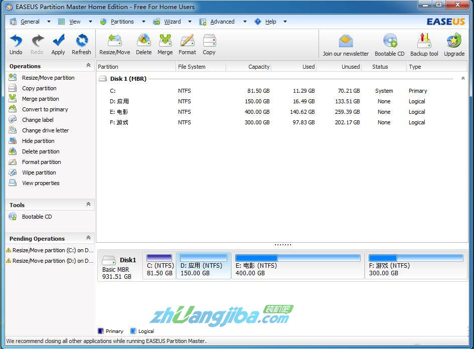Click Wipe partition in Operations list
The height and width of the screenshot is (349, 474).
[39, 172]
